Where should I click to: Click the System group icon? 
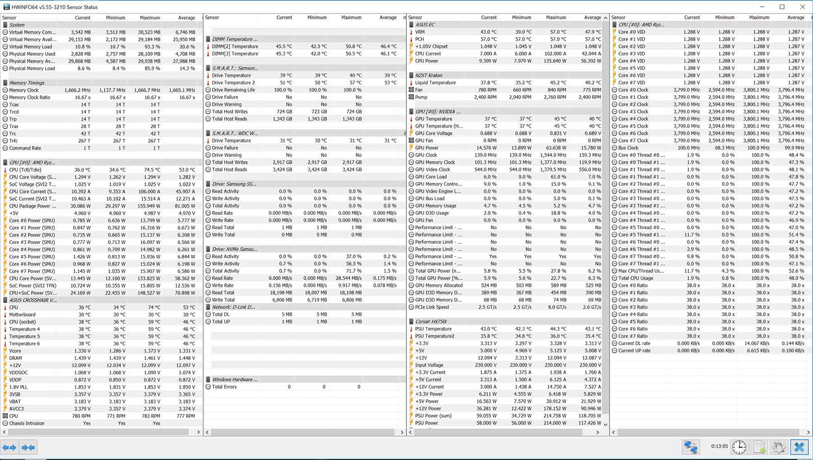click(x=5, y=25)
